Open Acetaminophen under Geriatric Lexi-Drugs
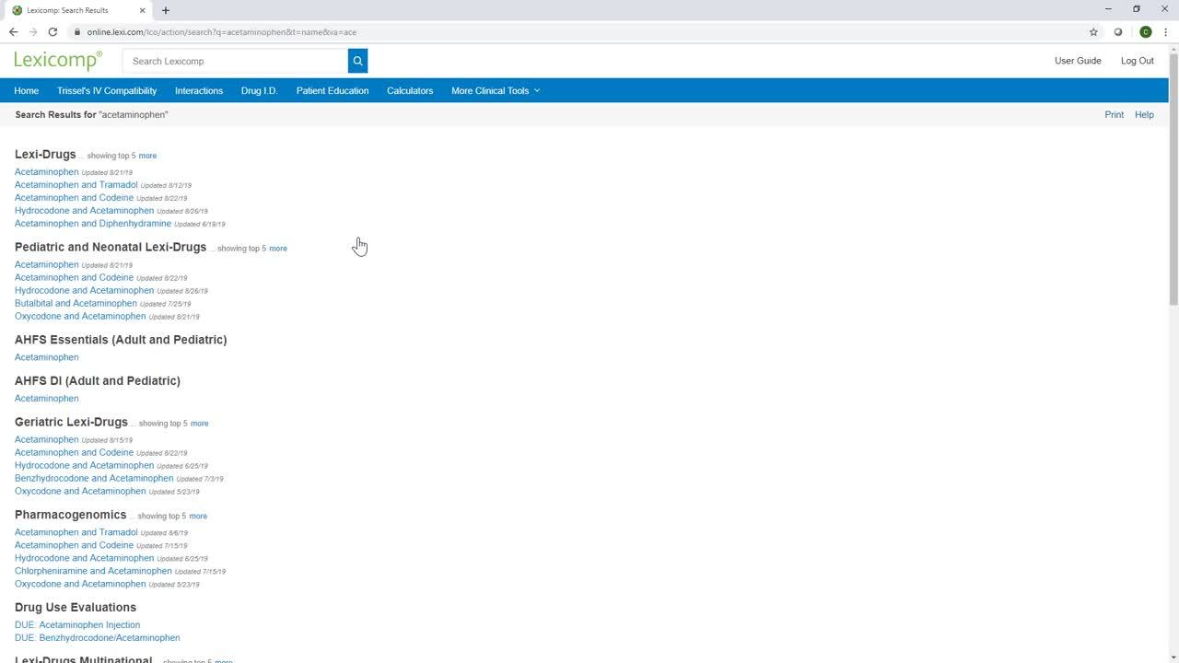Viewport: 1179px width, 663px height. pos(46,440)
